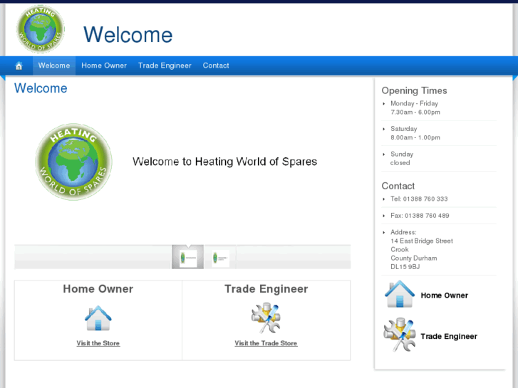Click the Welcome to Heating World of Spares text
Viewport: 518px width, 388px height.
point(224,162)
